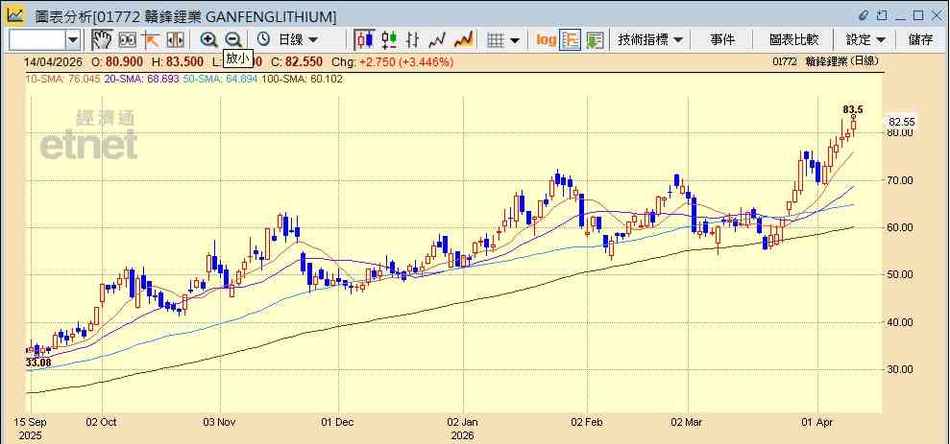Screen dimensions: 950x444
Task: Click the clock period icon
Action: tap(263, 40)
